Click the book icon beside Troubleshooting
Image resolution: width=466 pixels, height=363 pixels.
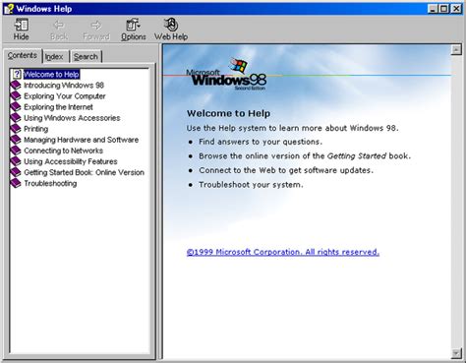tap(16, 183)
